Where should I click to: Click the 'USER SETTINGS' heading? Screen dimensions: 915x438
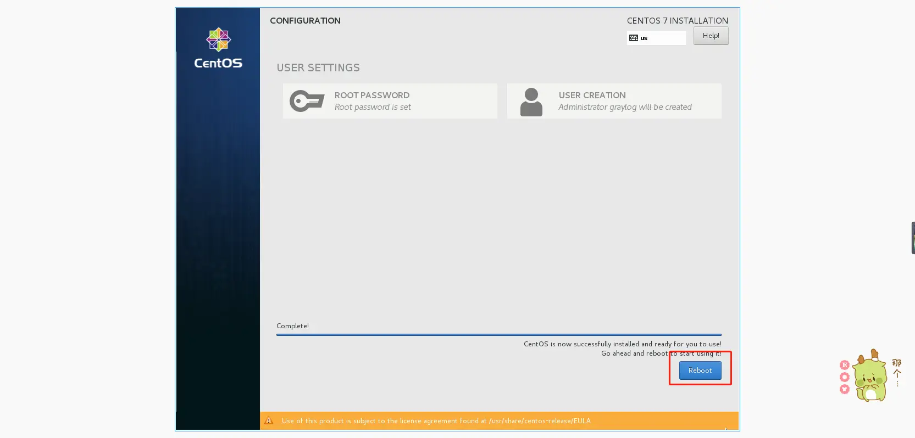point(318,68)
